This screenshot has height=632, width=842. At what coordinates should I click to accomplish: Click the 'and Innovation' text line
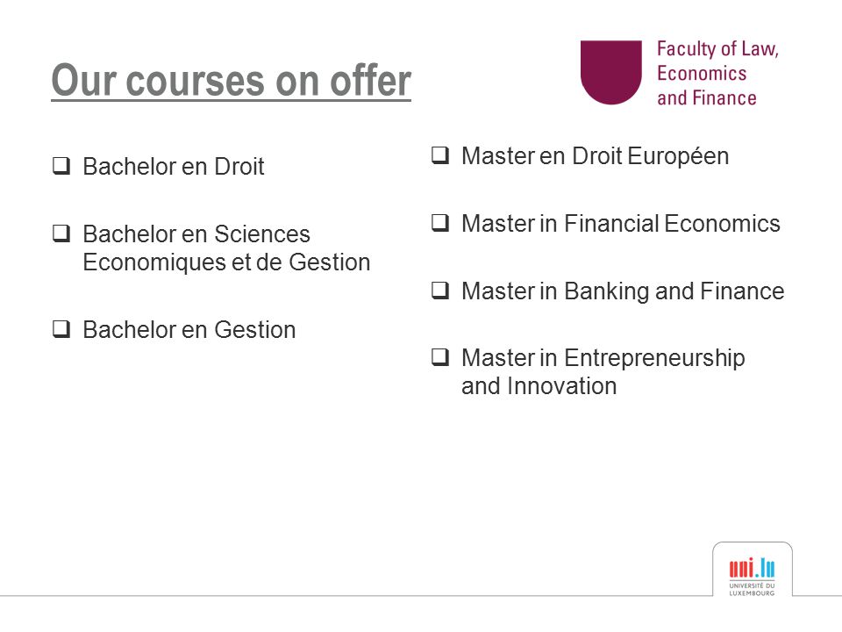point(539,386)
